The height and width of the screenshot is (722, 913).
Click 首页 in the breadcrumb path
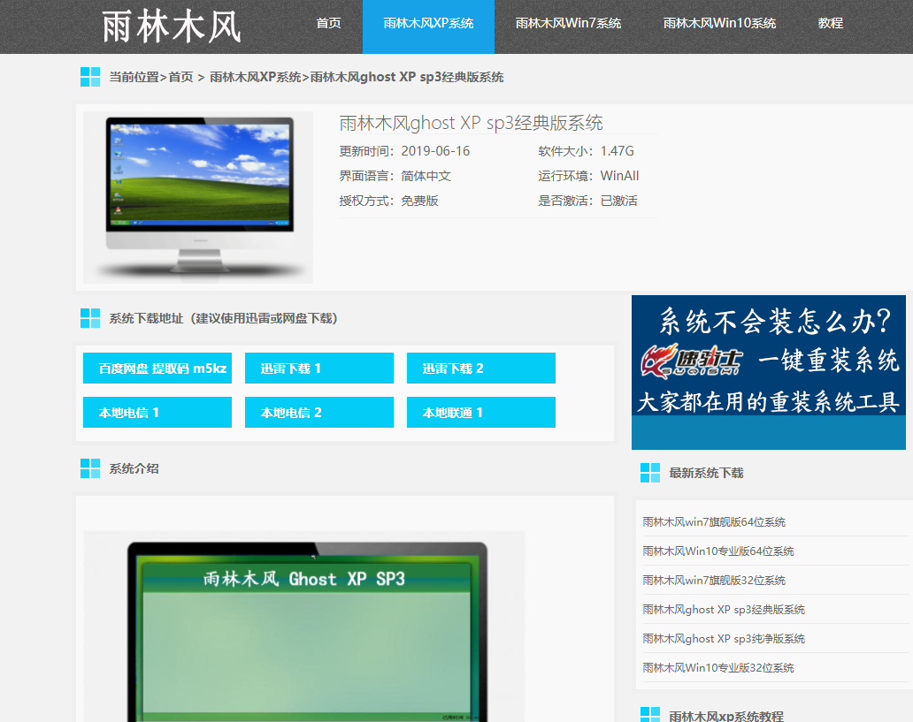(x=180, y=78)
